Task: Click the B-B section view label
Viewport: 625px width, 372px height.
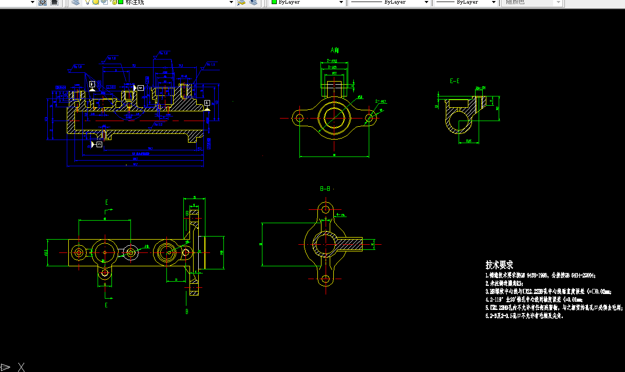Action: tap(325, 189)
